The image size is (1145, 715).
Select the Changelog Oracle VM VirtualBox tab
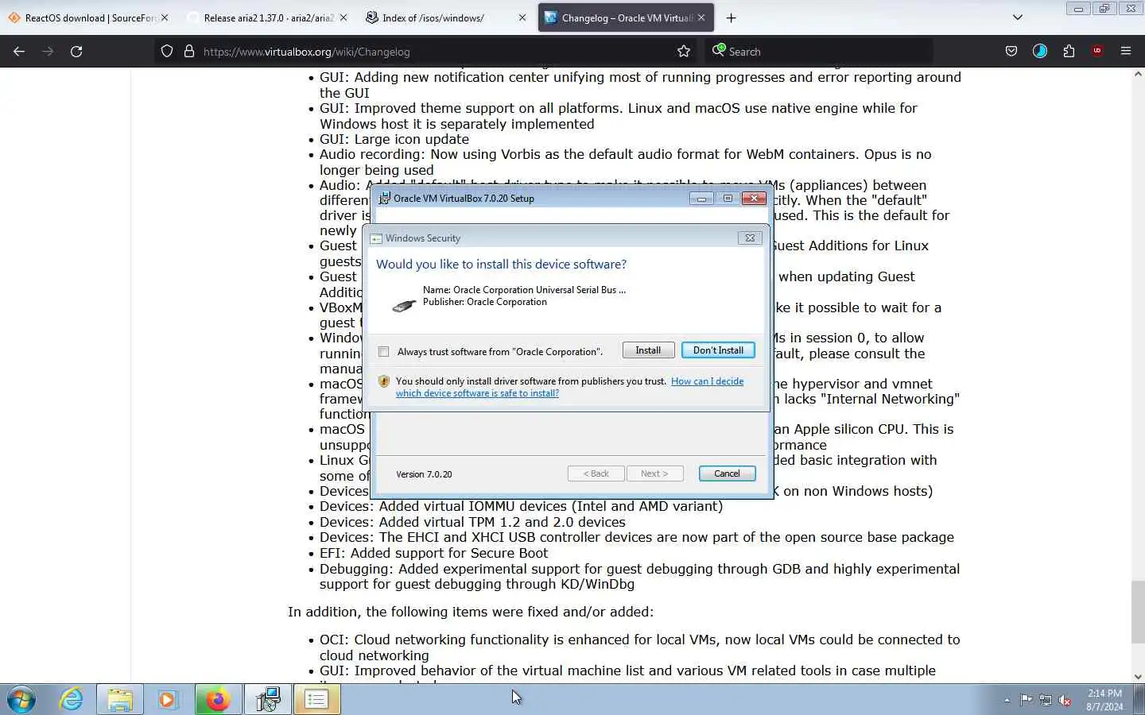tap(626, 17)
